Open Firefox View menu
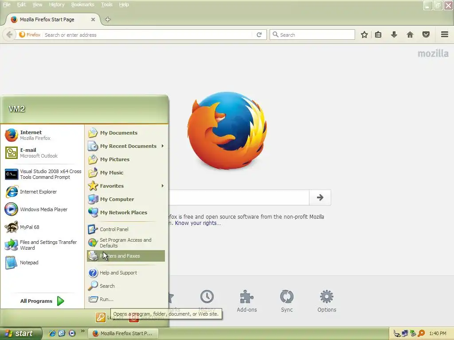The height and width of the screenshot is (340, 454). tap(37, 4)
